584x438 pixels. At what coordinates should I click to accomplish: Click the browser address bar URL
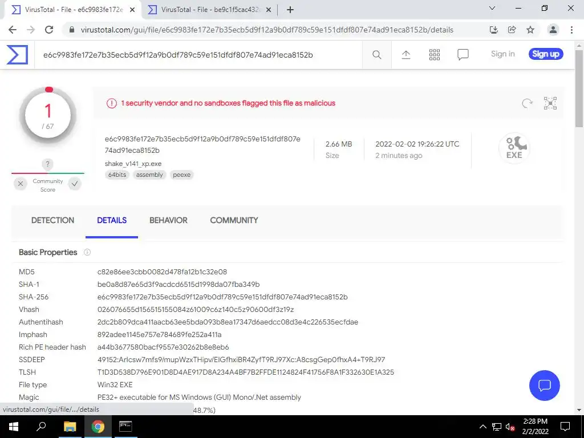pyautogui.click(x=267, y=30)
